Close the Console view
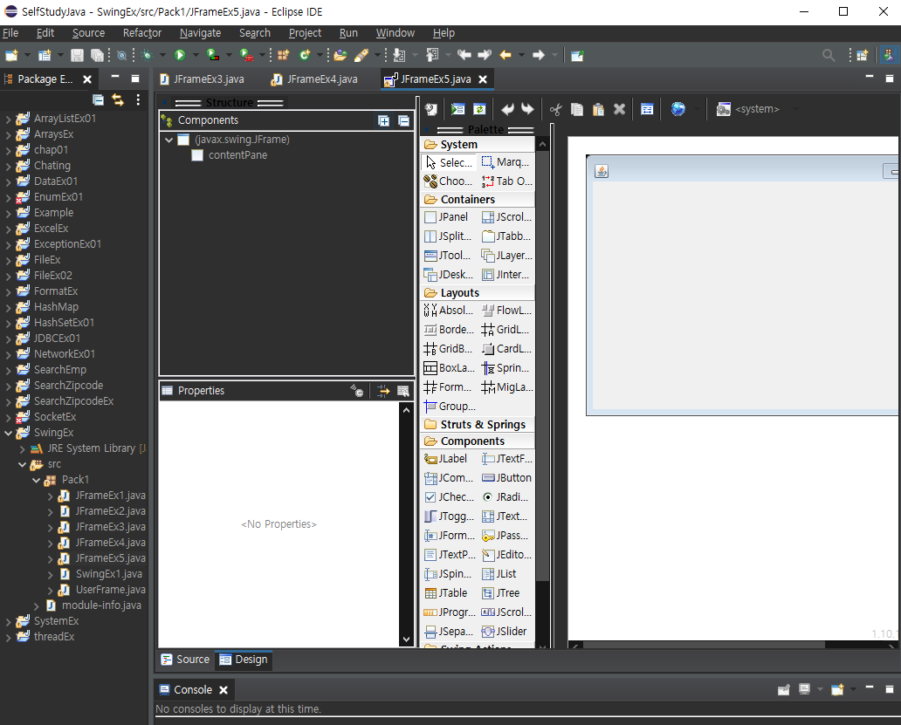Screen dimensions: 901x725 coord(224,690)
